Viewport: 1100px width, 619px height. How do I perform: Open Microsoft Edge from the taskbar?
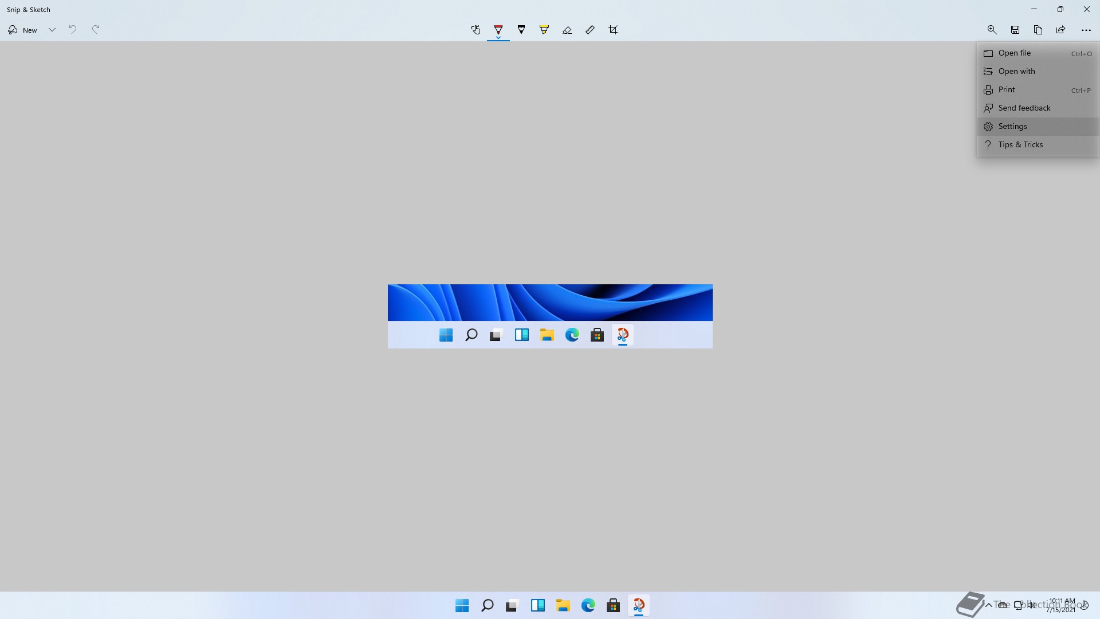(588, 605)
